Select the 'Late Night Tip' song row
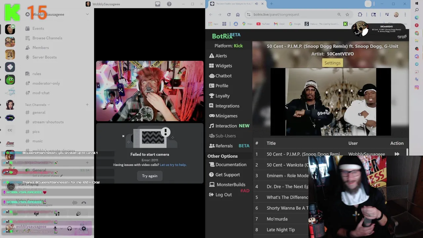Image resolution: width=423 pixels, height=238 pixels. (x=281, y=230)
